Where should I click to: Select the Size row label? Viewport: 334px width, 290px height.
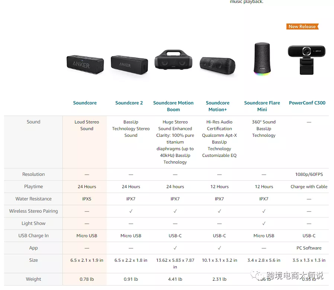tap(33, 260)
